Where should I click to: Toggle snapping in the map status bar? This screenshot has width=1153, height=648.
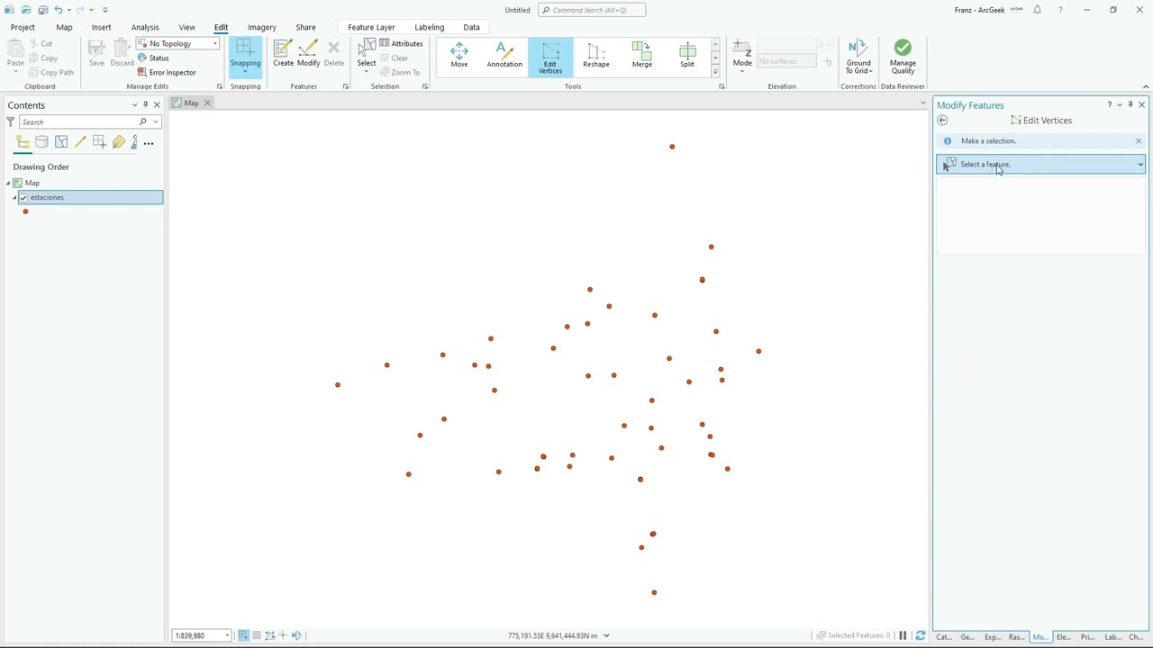point(243,635)
